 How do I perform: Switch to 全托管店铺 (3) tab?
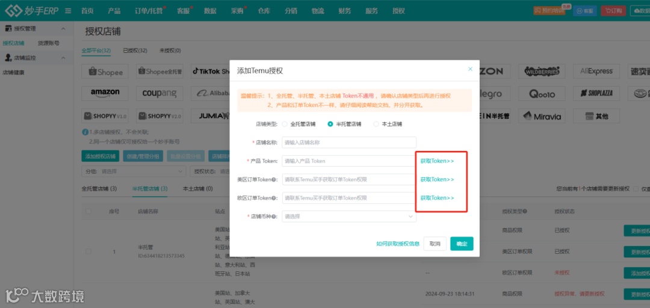pyautogui.click(x=99, y=189)
